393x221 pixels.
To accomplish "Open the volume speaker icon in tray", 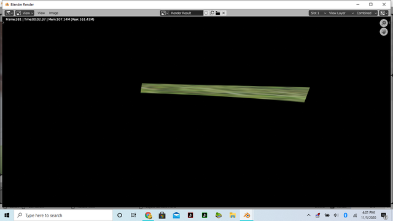I will (x=337, y=215).
